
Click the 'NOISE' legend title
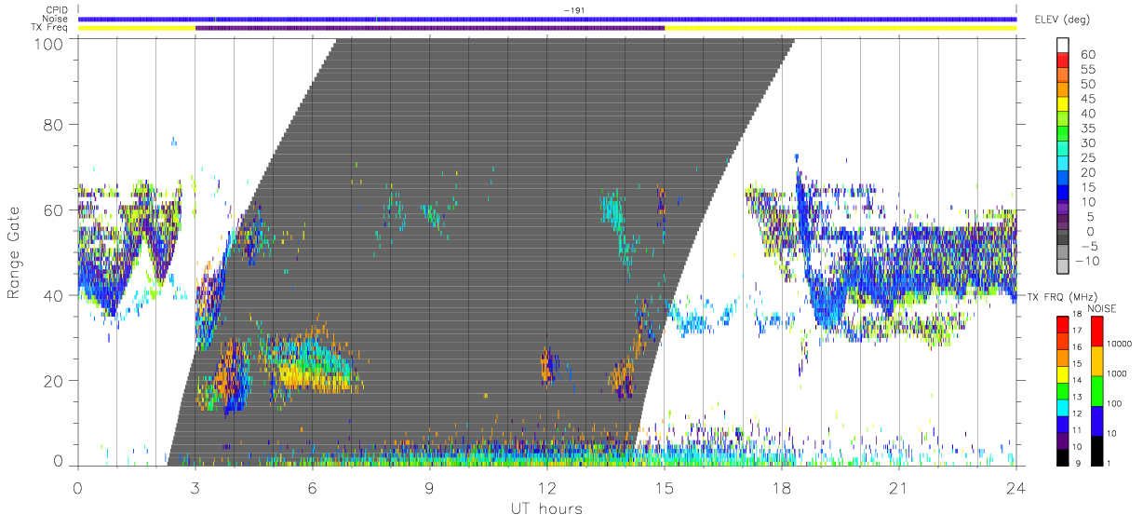coord(1102,307)
